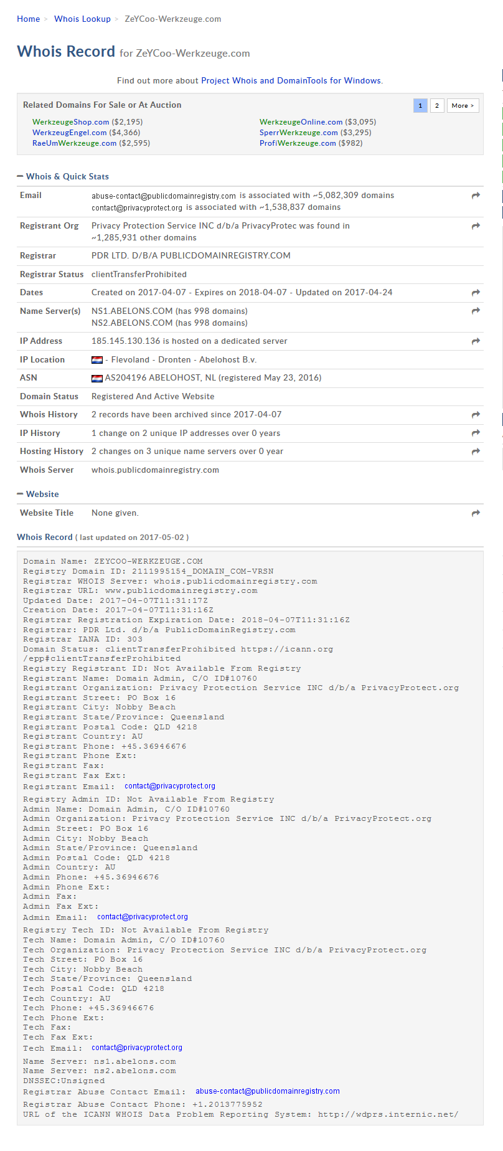Image resolution: width=503 pixels, height=1151 pixels.
Task: Click the Registrant Email contact@privacyprotect.org link
Action: [x=170, y=786]
